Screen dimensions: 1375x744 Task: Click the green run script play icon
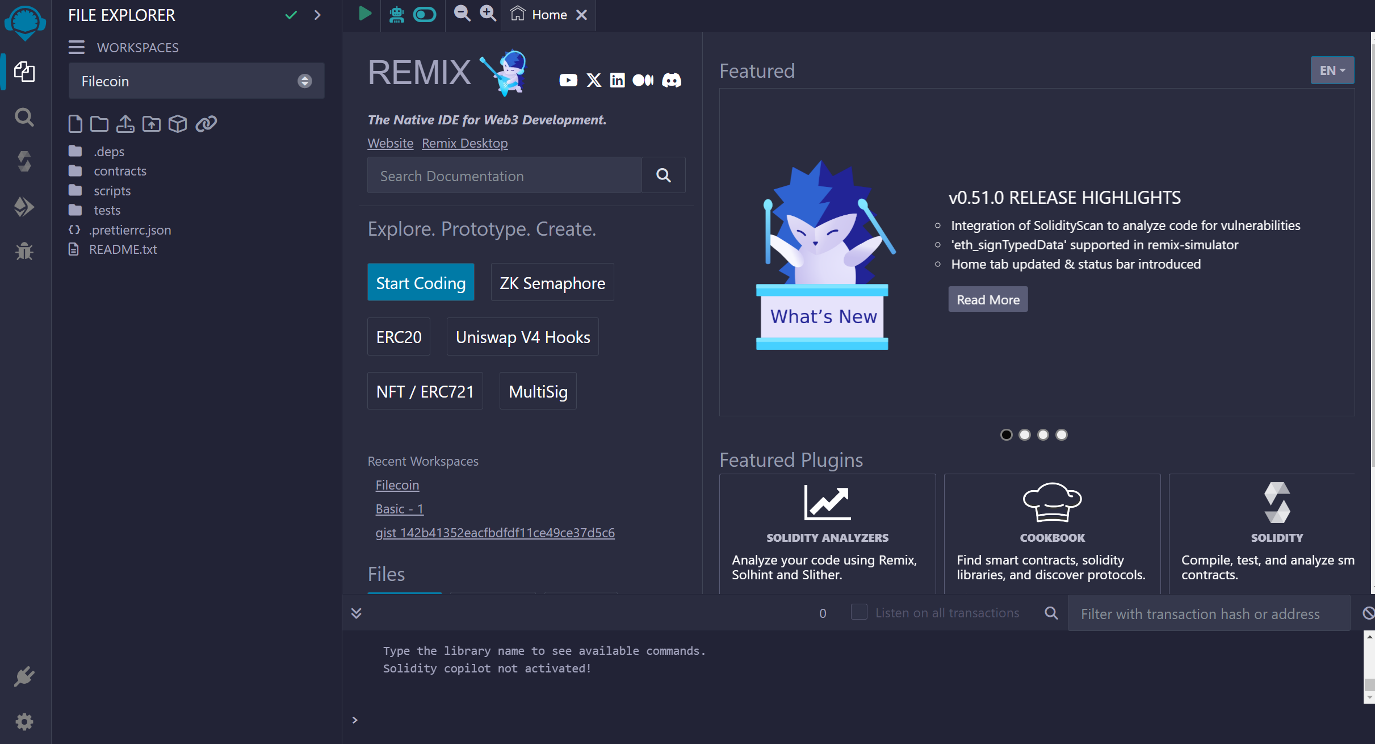point(364,14)
